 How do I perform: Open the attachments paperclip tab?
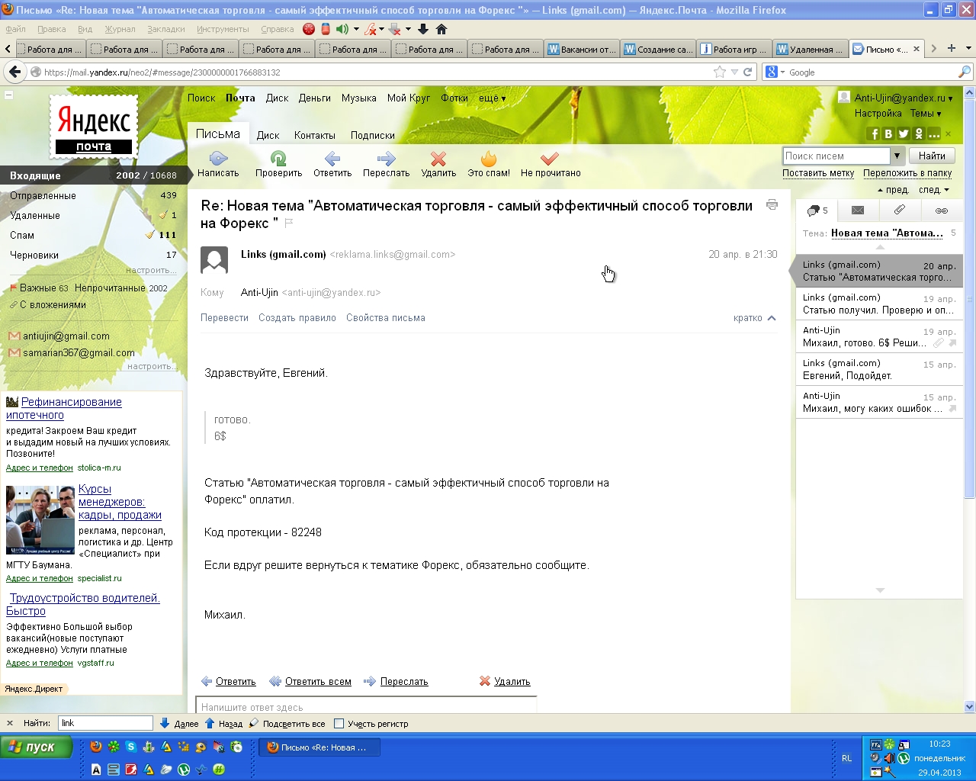click(x=900, y=211)
